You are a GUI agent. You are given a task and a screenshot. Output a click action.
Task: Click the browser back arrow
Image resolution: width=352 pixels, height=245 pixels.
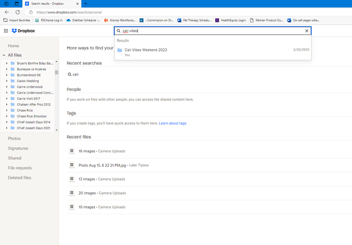click(x=7, y=12)
